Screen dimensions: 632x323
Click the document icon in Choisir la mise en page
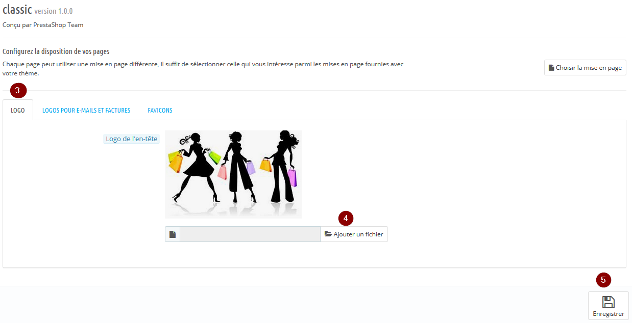coord(551,67)
